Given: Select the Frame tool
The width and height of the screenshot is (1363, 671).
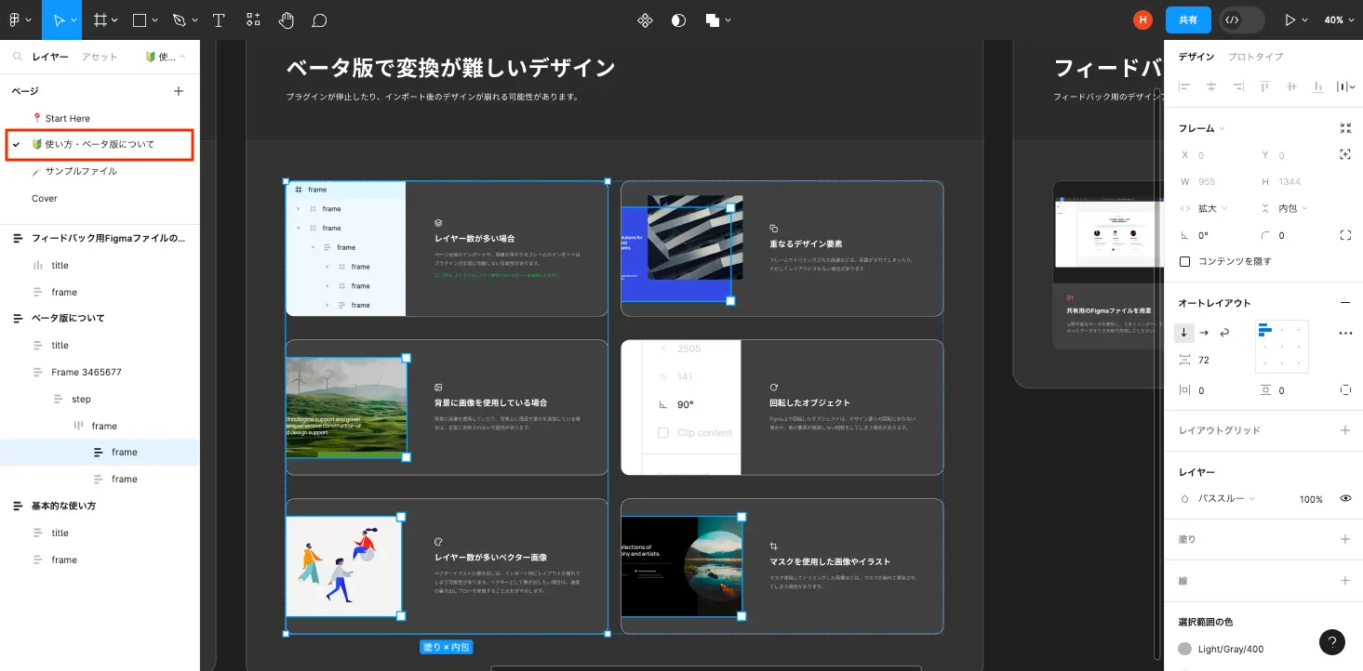Looking at the screenshot, I should point(100,20).
